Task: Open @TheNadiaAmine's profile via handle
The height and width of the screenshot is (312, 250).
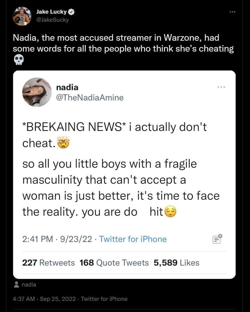Action: tap(90, 97)
